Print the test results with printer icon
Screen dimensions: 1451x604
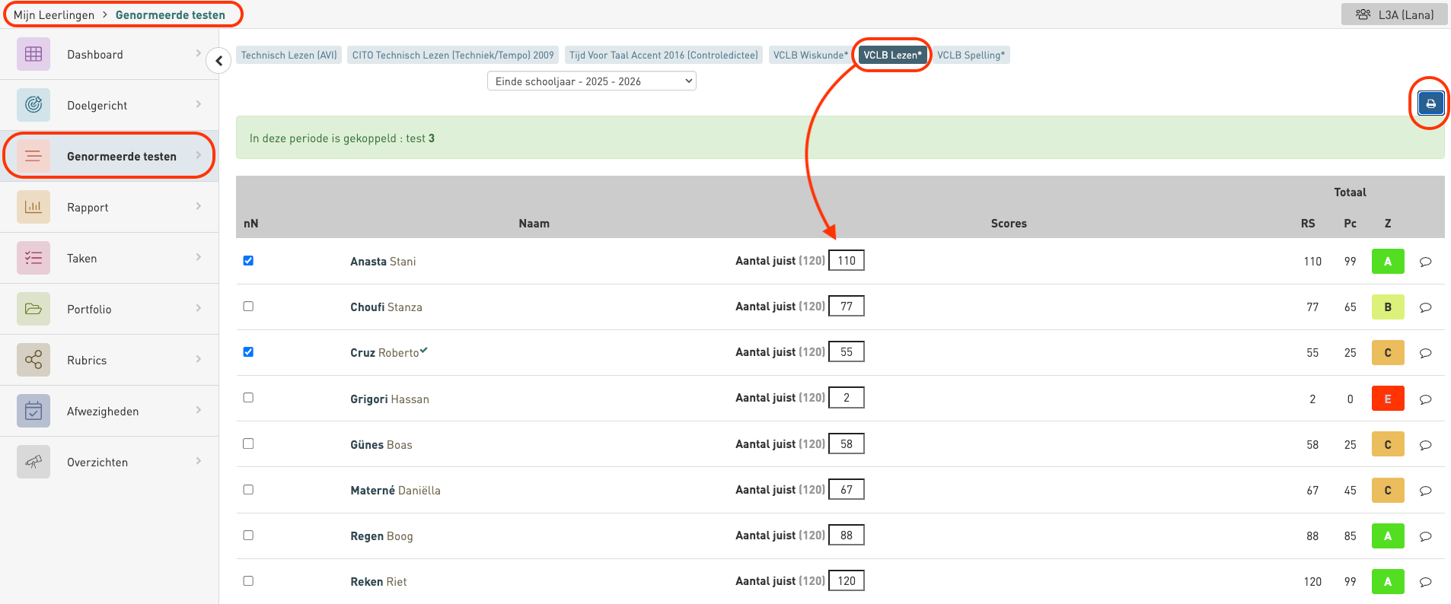[1430, 103]
